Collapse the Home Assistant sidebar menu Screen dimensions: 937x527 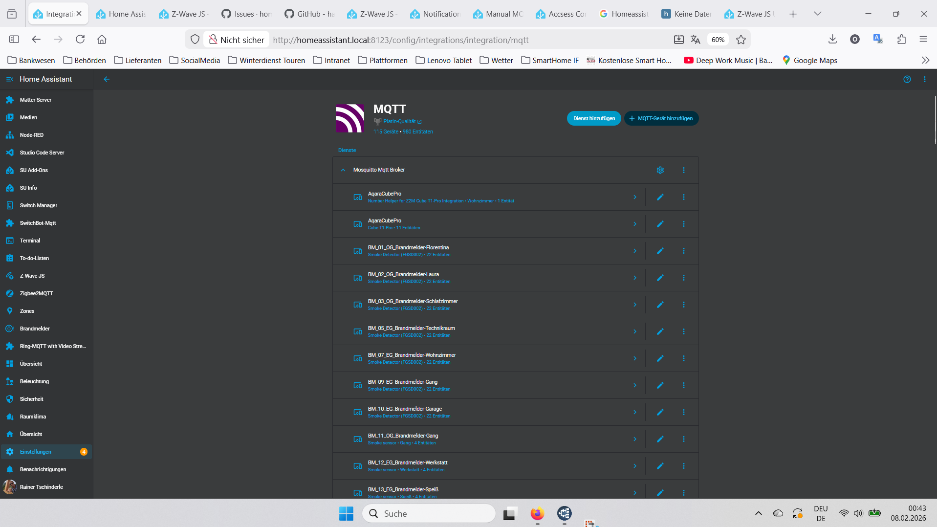click(10, 79)
